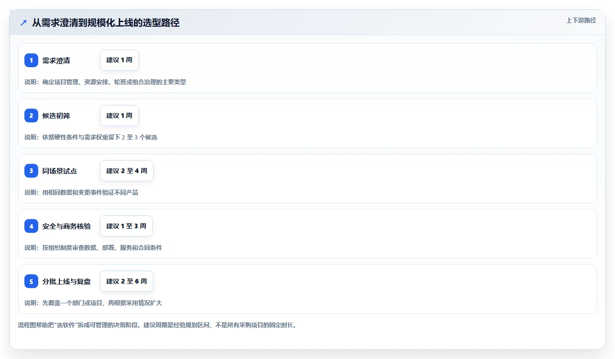Click step number 3 badge for 同场景试点
The width and height of the screenshot is (615, 359).
pos(31,171)
